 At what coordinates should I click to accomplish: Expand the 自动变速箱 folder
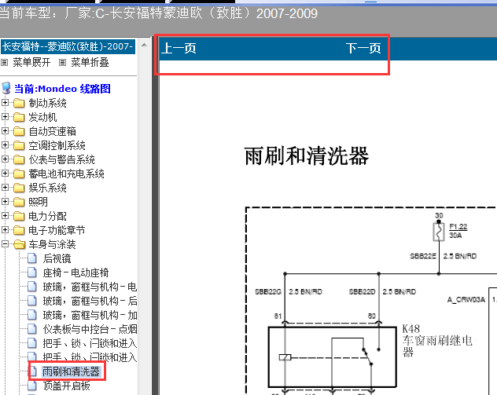tap(5, 130)
